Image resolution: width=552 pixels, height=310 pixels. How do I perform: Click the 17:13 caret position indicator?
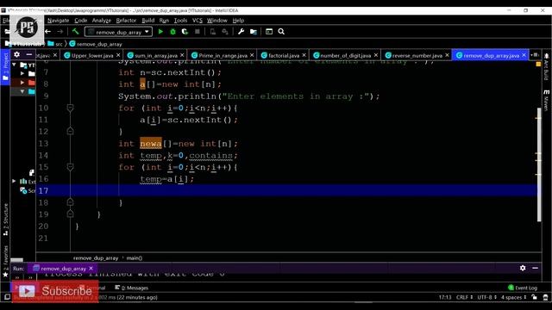445,297
